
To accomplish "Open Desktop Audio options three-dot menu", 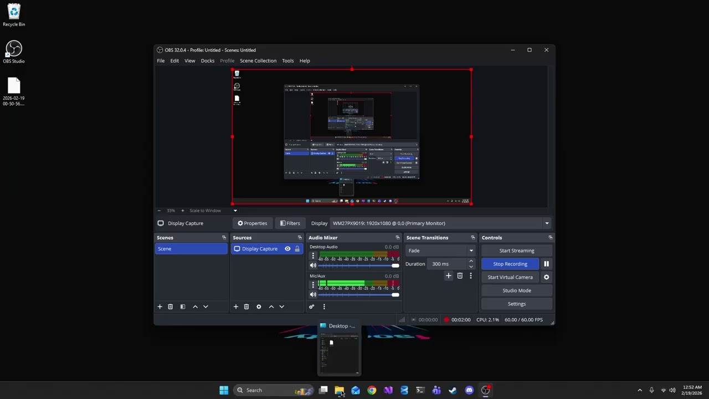I will click(x=313, y=256).
